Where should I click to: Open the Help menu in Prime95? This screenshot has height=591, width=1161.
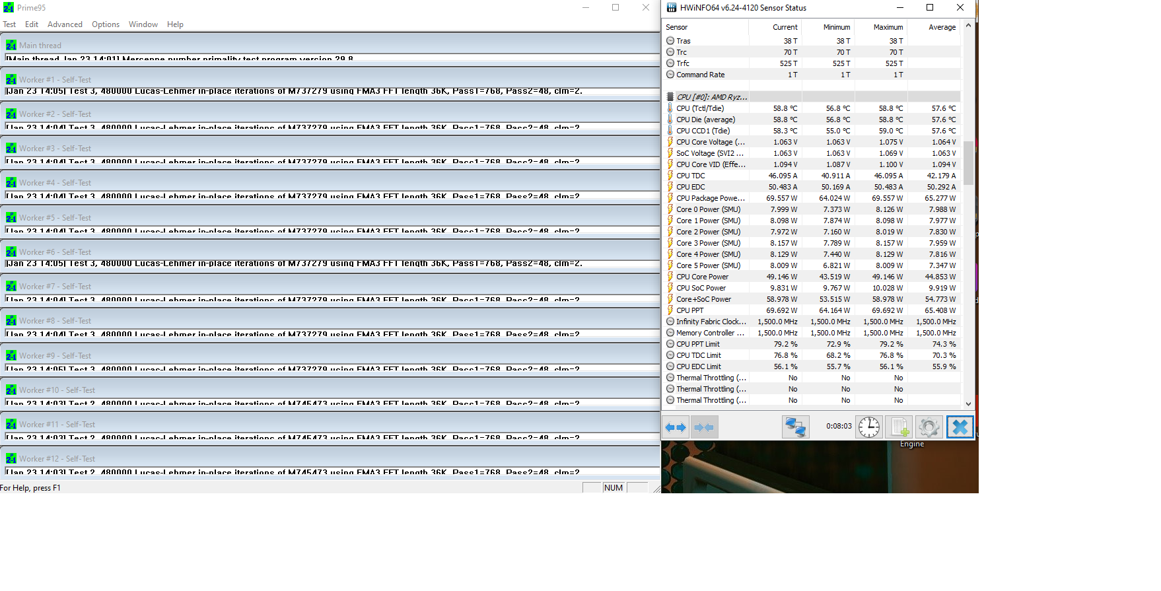pyautogui.click(x=175, y=24)
